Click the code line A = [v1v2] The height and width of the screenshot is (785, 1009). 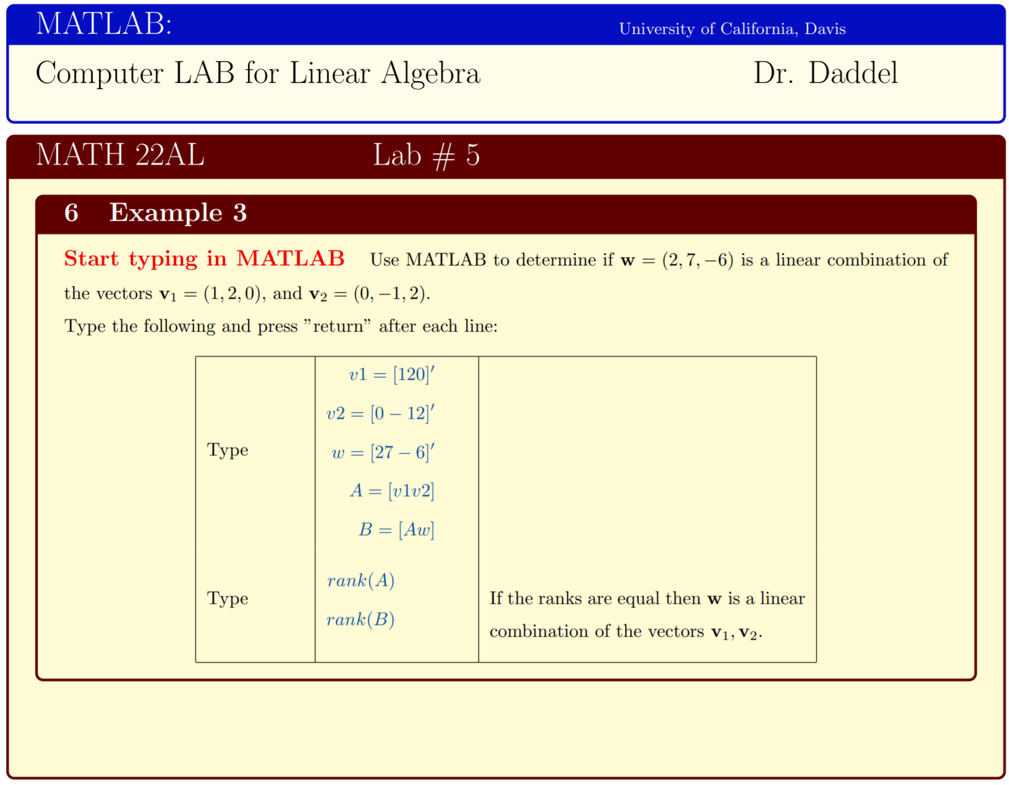point(392,491)
